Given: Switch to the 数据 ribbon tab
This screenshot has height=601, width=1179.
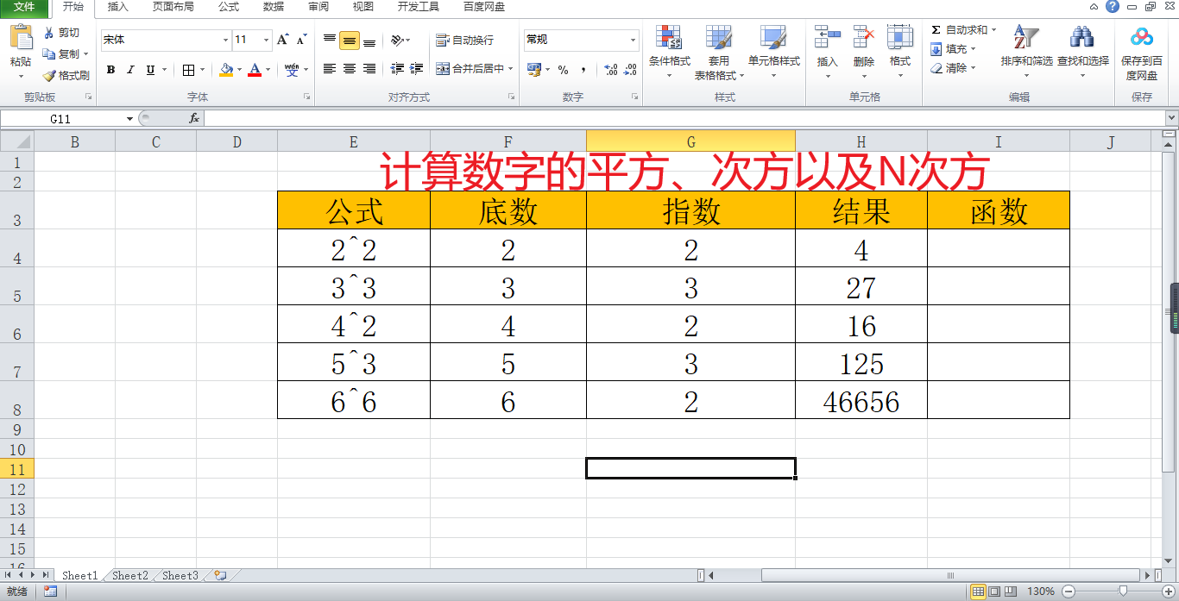Looking at the screenshot, I should [274, 7].
